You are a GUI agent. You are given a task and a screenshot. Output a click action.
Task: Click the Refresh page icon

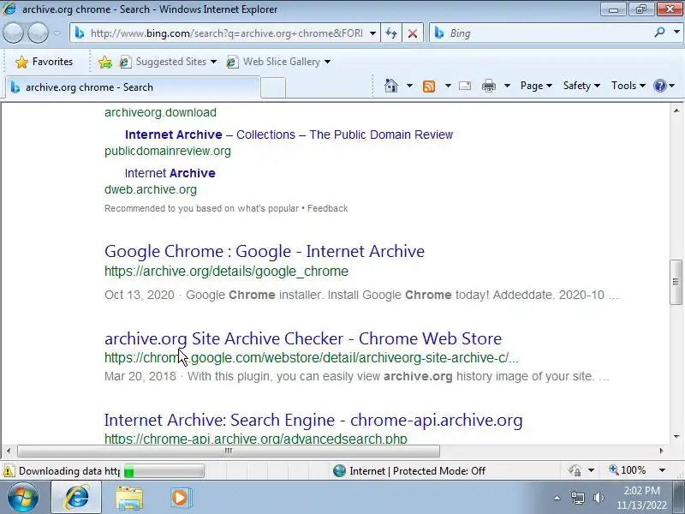(x=391, y=33)
